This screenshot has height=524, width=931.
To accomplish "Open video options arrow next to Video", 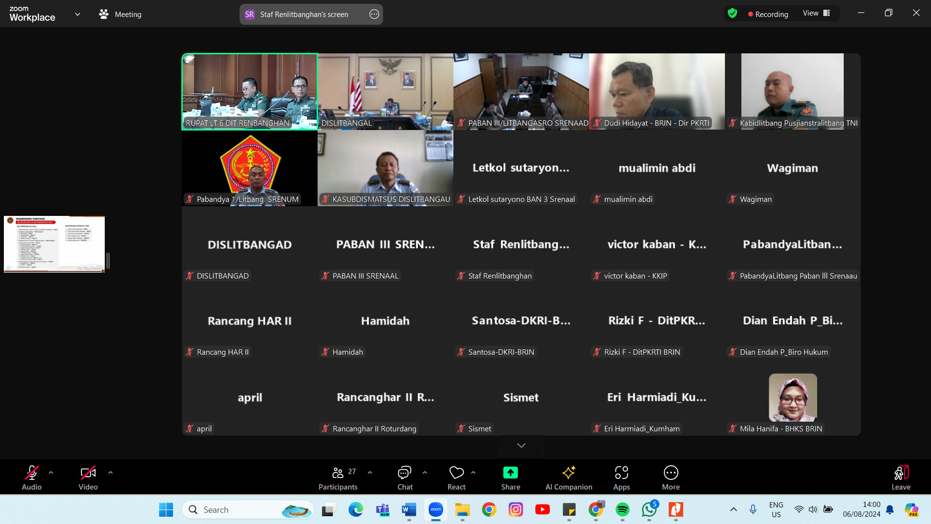I will click(111, 473).
